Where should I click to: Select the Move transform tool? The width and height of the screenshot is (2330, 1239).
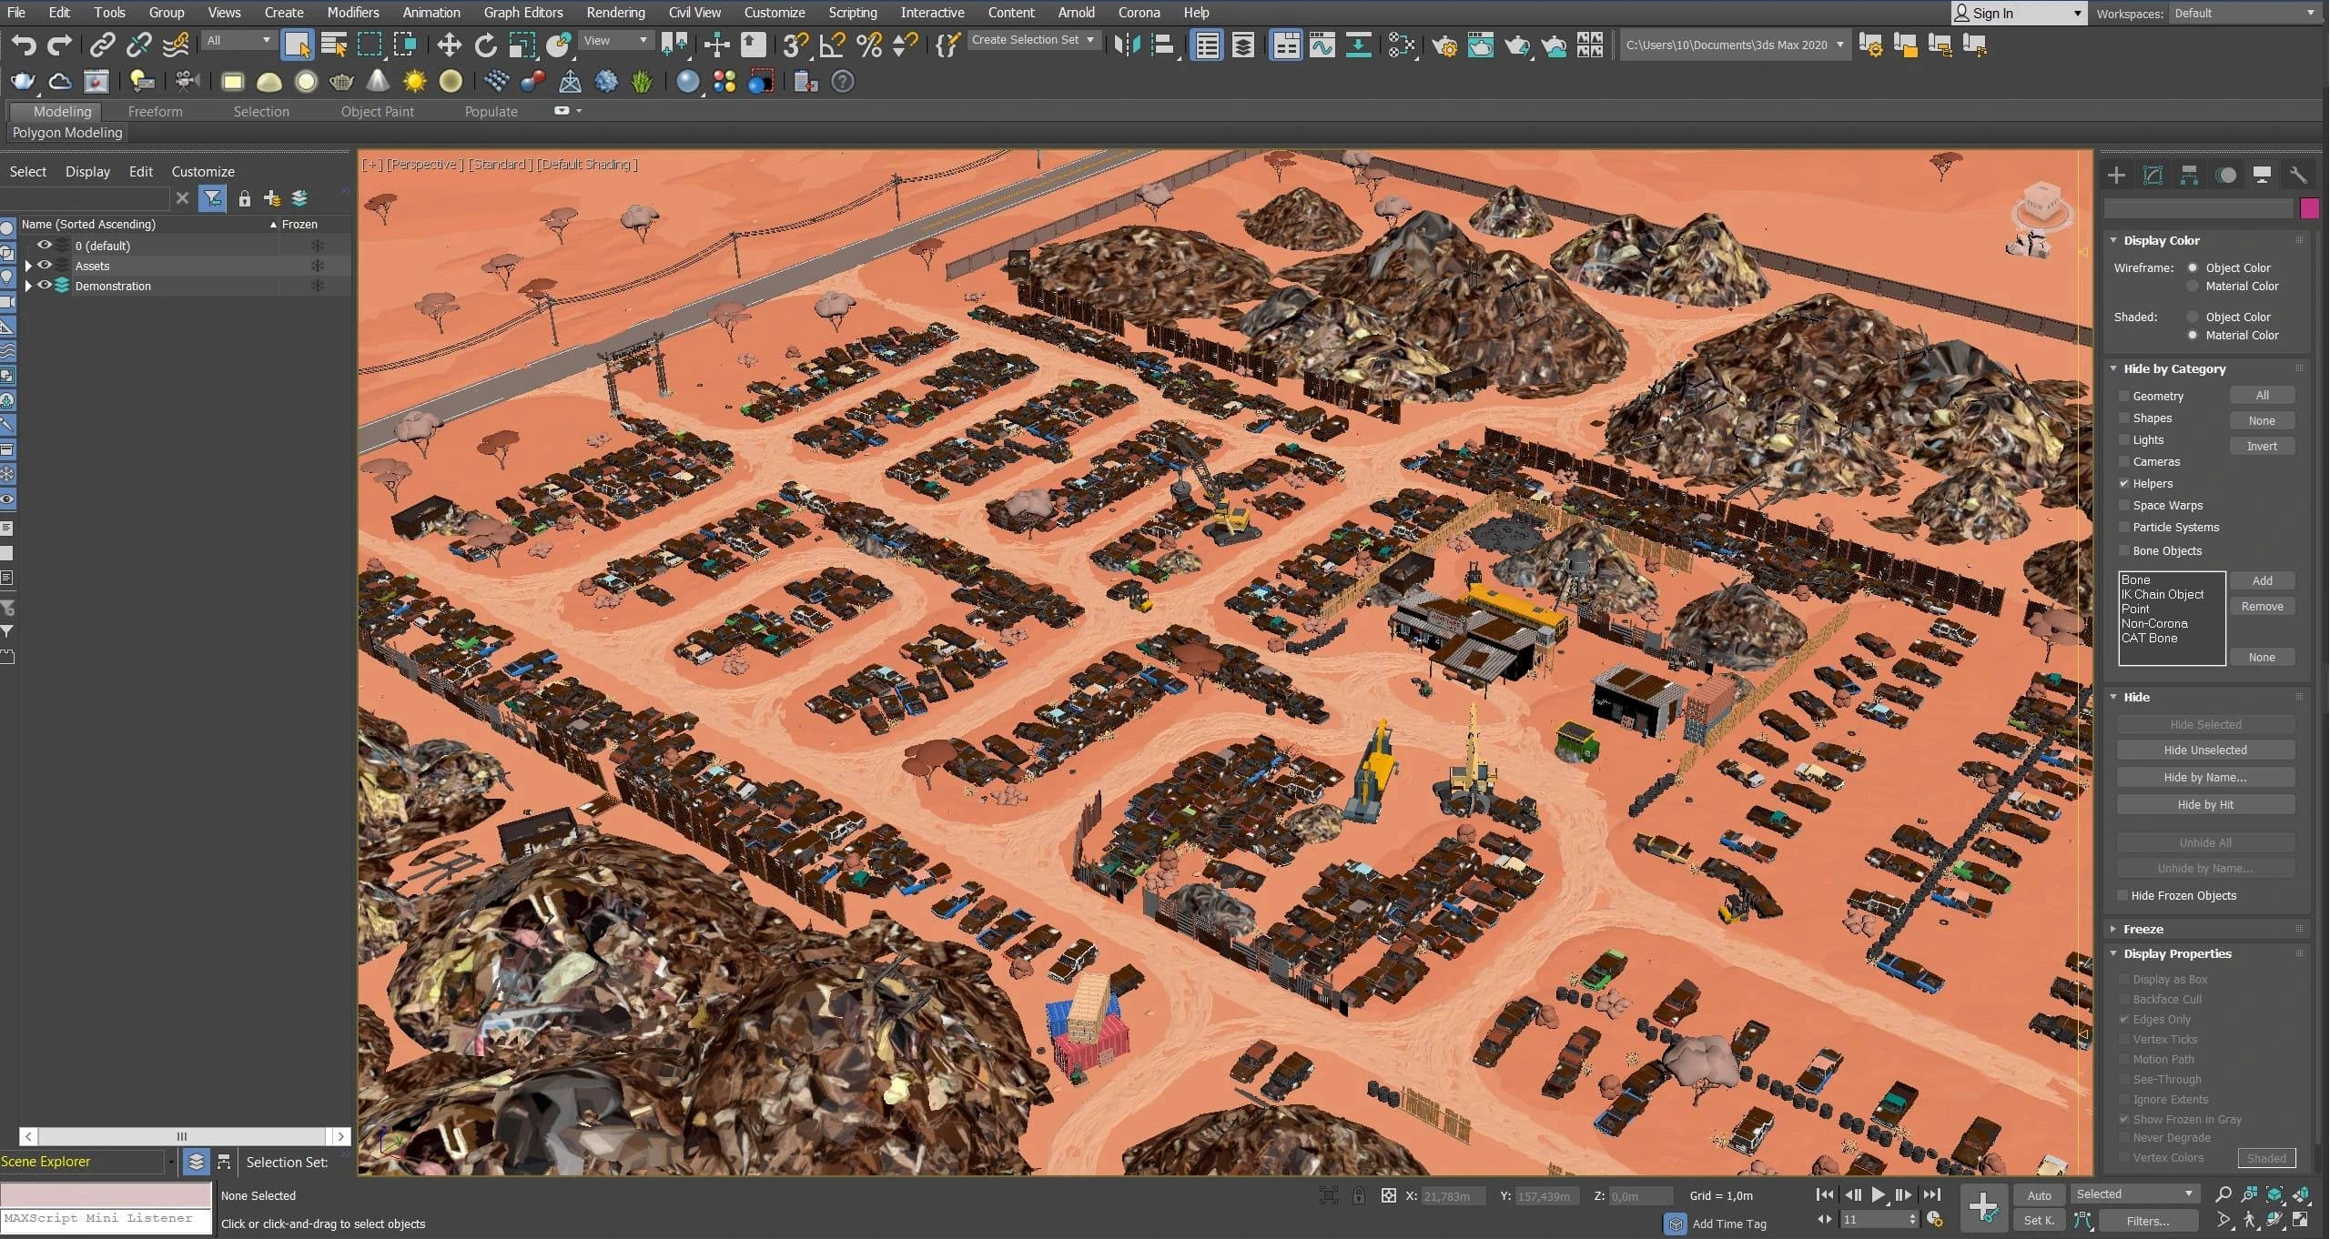tap(449, 45)
